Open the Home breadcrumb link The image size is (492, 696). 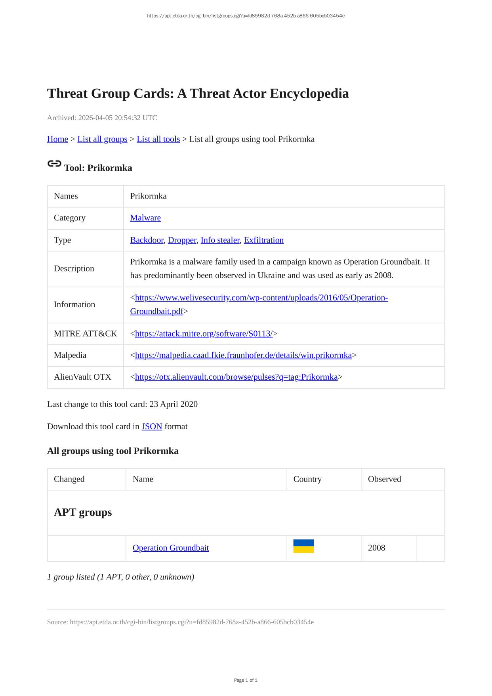tap(57, 139)
